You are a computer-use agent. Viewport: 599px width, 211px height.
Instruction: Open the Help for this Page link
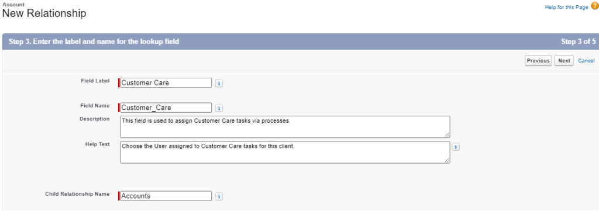566,7
